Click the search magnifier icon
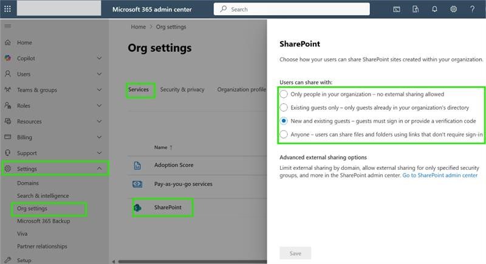 coord(223,9)
